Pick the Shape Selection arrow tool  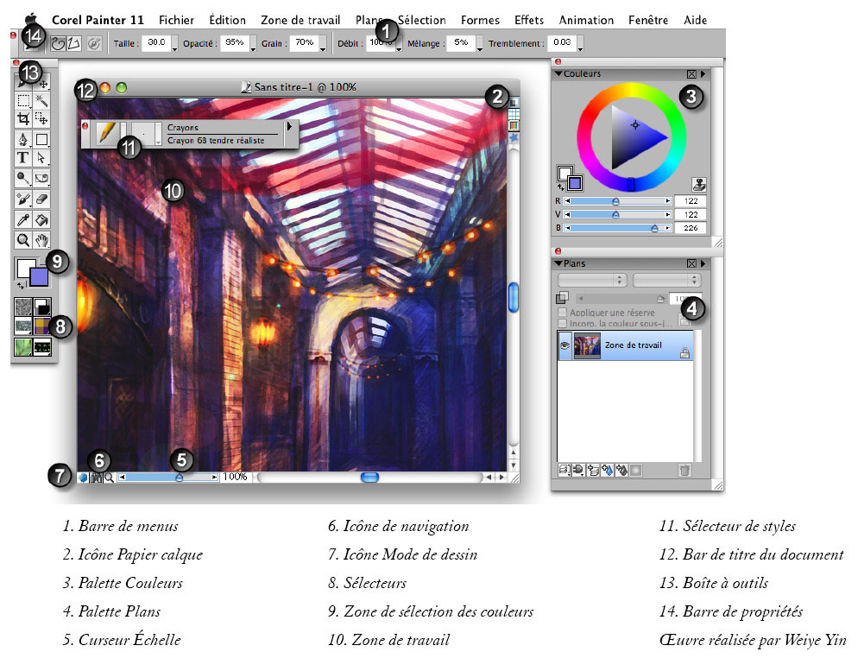(x=42, y=158)
